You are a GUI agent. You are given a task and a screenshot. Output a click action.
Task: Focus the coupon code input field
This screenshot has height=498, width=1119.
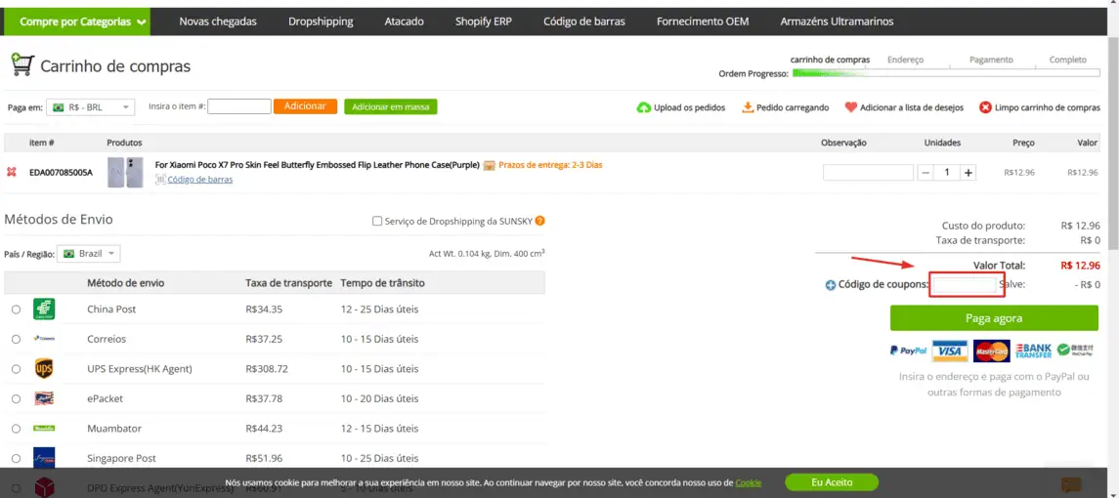tap(965, 285)
